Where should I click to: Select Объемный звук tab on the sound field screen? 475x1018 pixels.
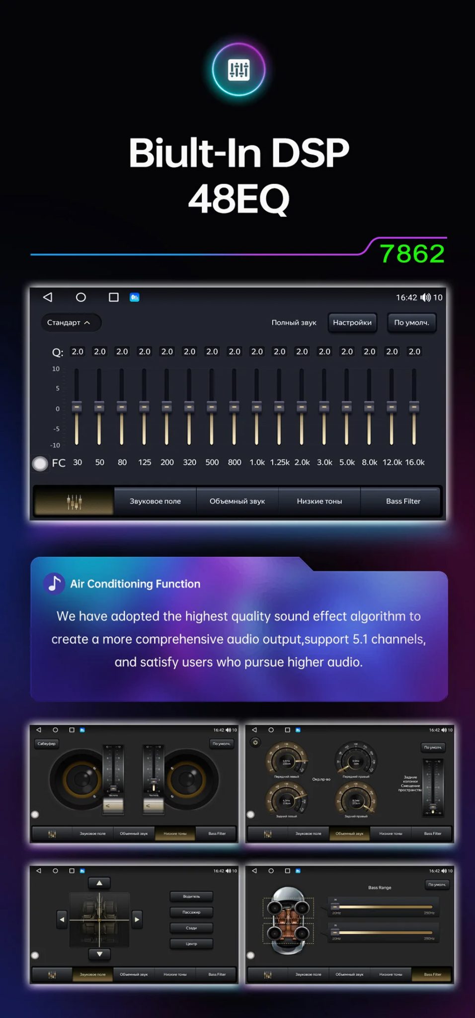tap(134, 975)
